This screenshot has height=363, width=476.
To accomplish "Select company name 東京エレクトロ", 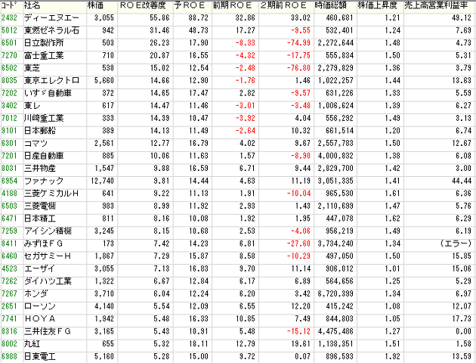I will click(51, 80).
